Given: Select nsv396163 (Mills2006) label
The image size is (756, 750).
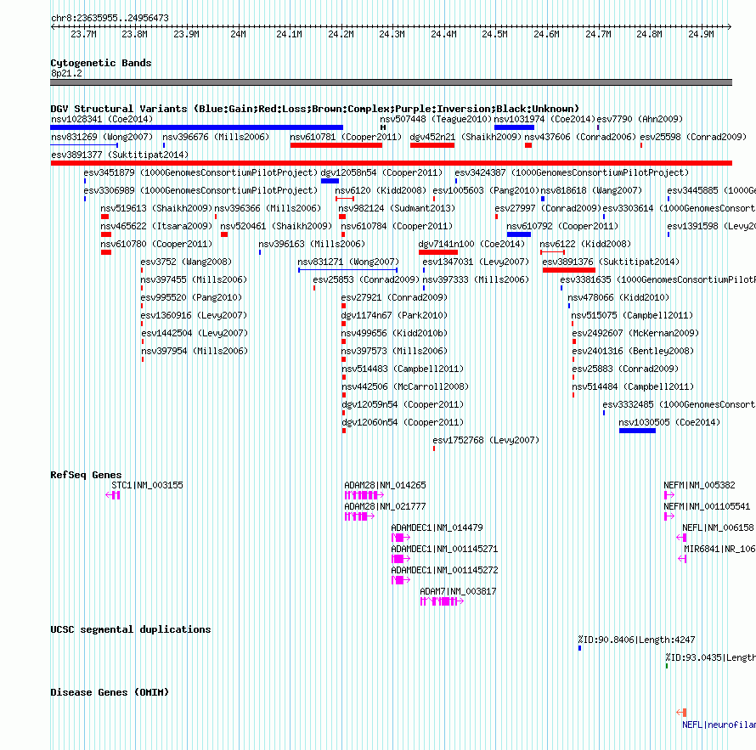Looking at the screenshot, I should [312, 244].
